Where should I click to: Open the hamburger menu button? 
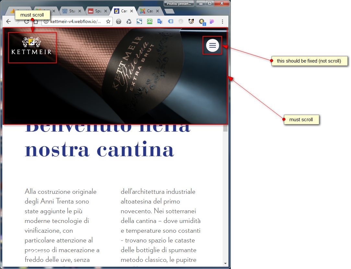point(212,45)
